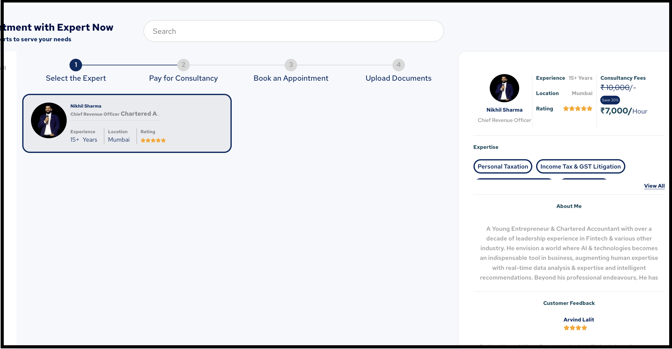Click the Save 30% badge
This screenshot has width=672, height=349.
pyautogui.click(x=610, y=100)
